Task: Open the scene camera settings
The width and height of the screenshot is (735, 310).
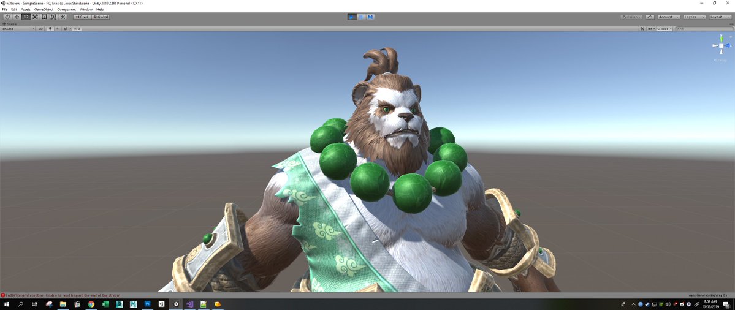Action: click(x=651, y=29)
